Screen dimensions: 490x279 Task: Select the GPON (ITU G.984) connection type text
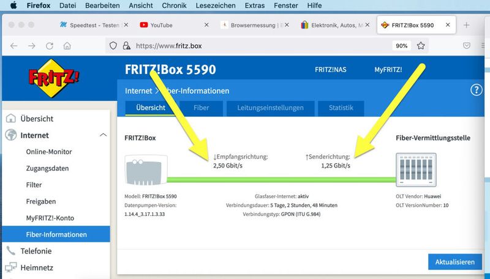301,214
